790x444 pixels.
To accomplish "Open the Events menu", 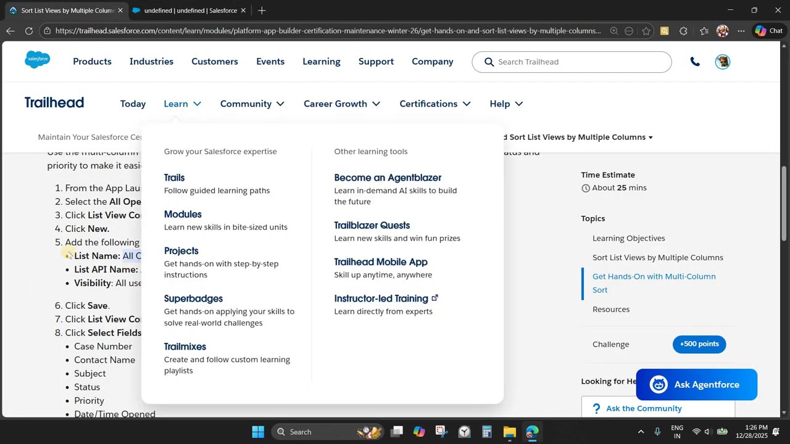I will pos(270,62).
